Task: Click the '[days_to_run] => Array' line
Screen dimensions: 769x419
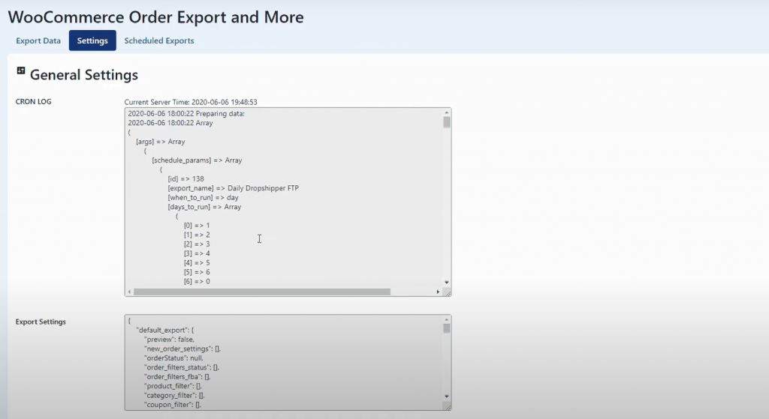Action: pos(204,207)
